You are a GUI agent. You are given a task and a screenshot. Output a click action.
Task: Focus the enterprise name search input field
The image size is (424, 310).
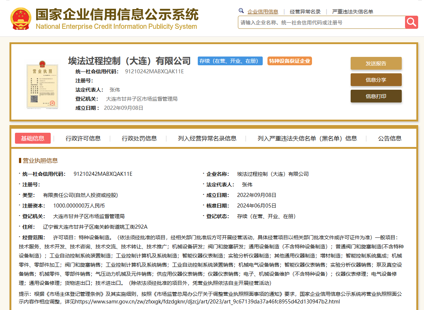pyautogui.click(x=321, y=23)
